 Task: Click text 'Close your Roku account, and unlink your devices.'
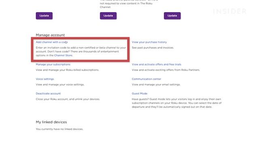coord(68,99)
